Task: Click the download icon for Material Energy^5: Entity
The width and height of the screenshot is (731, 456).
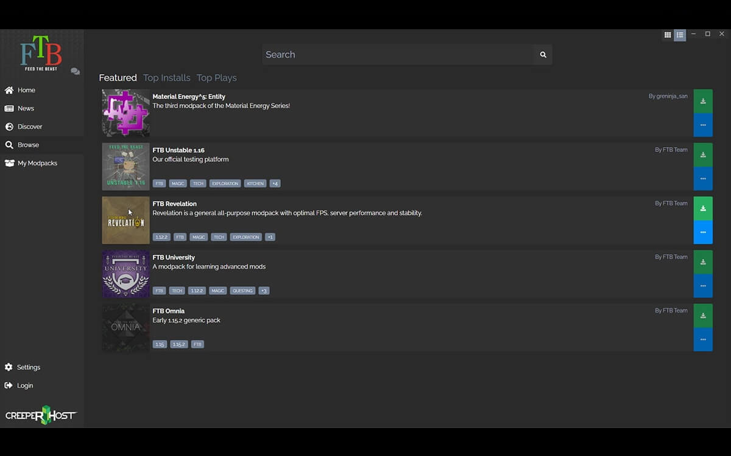Action: pyautogui.click(x=703, y=101)
